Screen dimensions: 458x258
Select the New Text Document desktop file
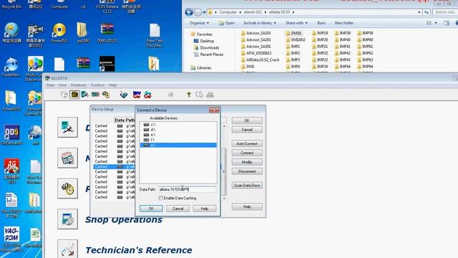point(155,35)
